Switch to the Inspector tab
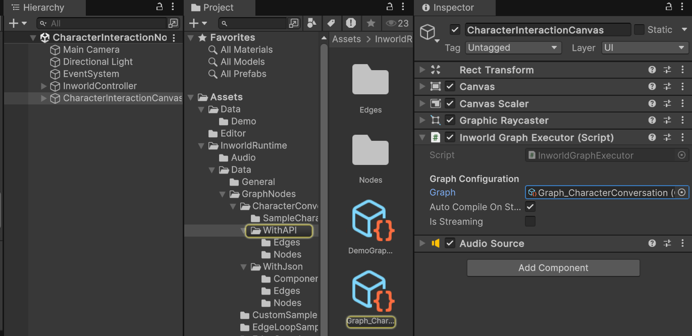 point(454,8)
